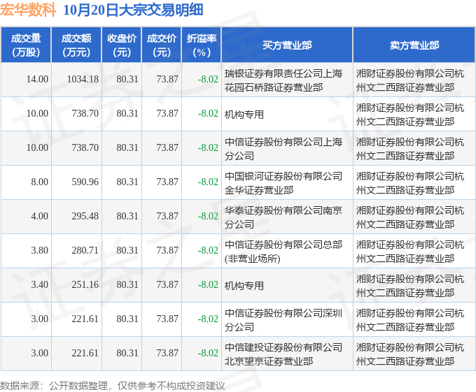Select the 成交量(万股) column header

tap(26, 45)
